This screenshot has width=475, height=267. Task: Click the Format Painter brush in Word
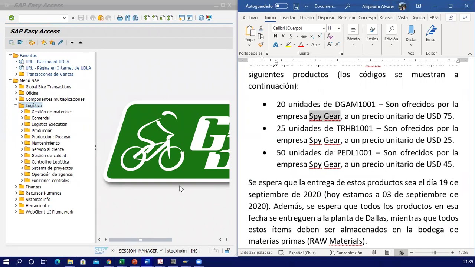(x=261, y=44)
